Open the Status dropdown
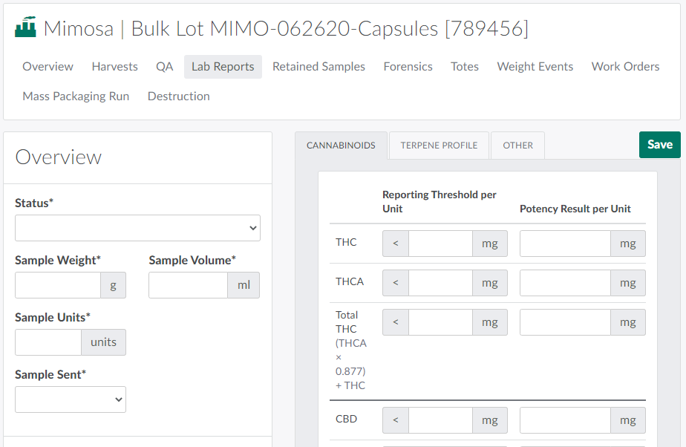Screen dimensions: 686x447 [137, 228]
